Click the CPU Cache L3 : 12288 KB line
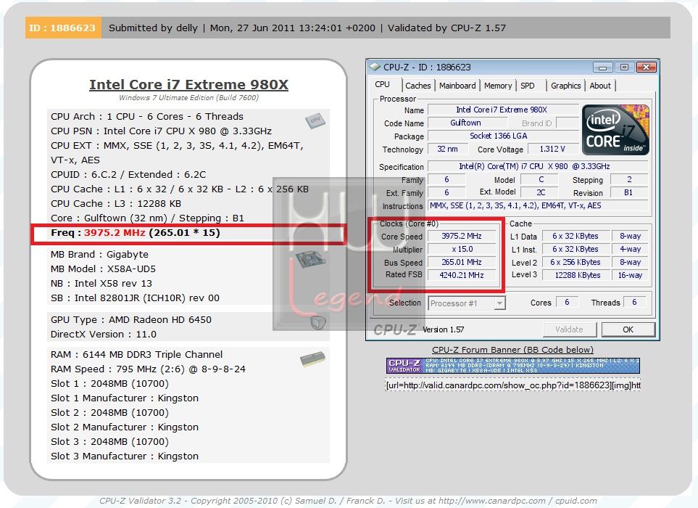The width and height of the screenshot is (698, 508). click(x=116, y=204)
